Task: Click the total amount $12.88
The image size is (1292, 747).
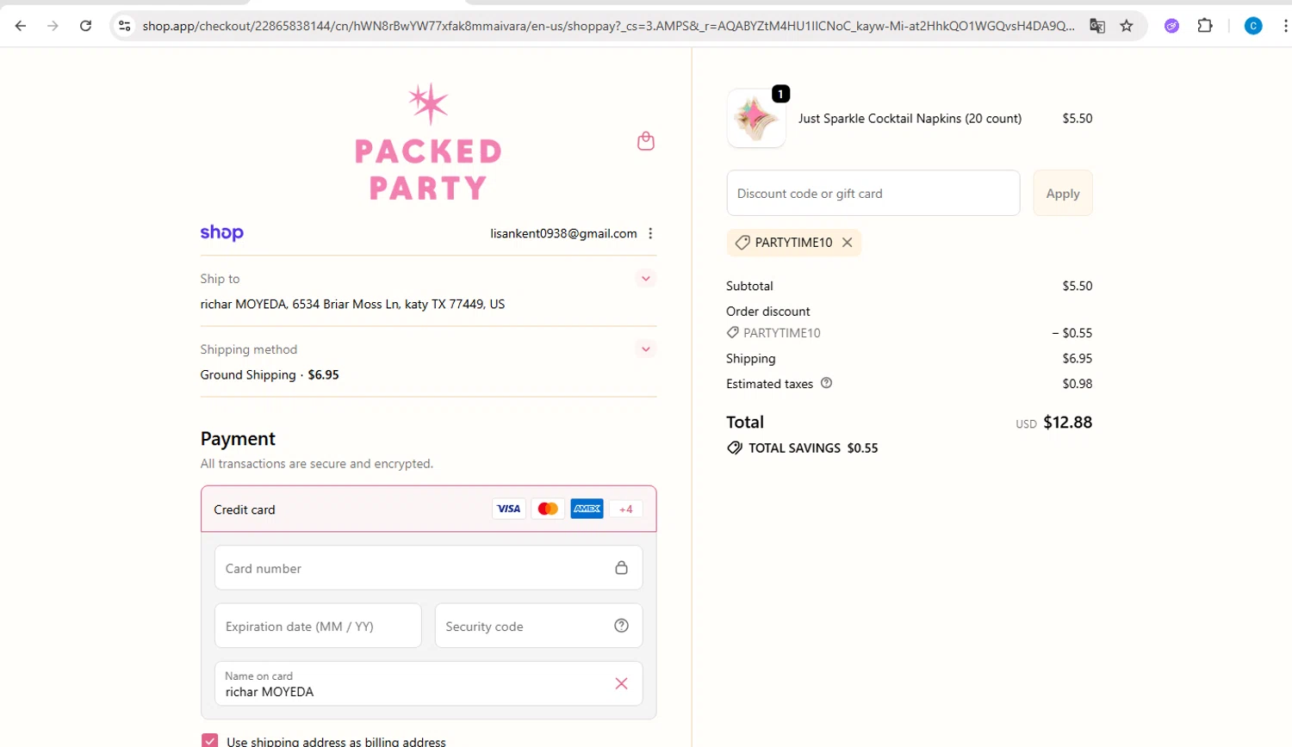Action: (1067, 423)
